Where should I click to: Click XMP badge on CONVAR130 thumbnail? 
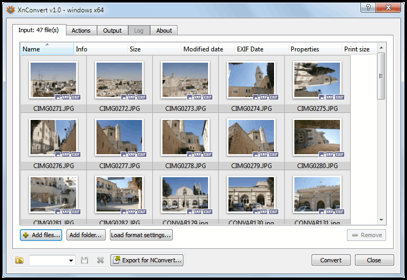coord(263,212)
